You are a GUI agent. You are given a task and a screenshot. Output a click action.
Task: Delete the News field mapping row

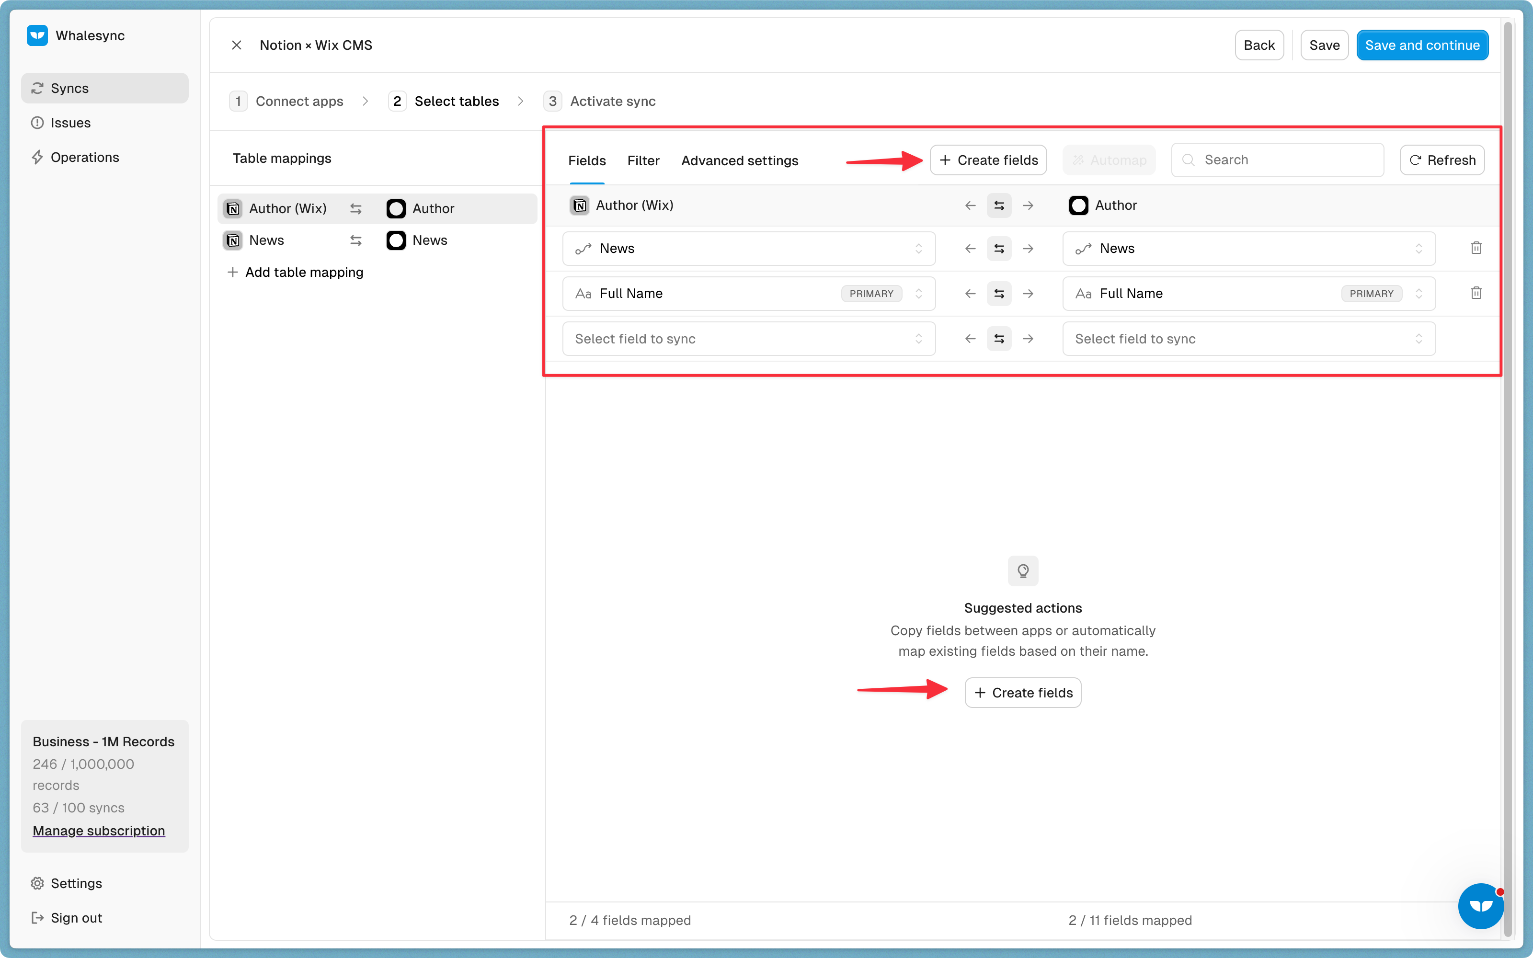tap(1476, 249)
